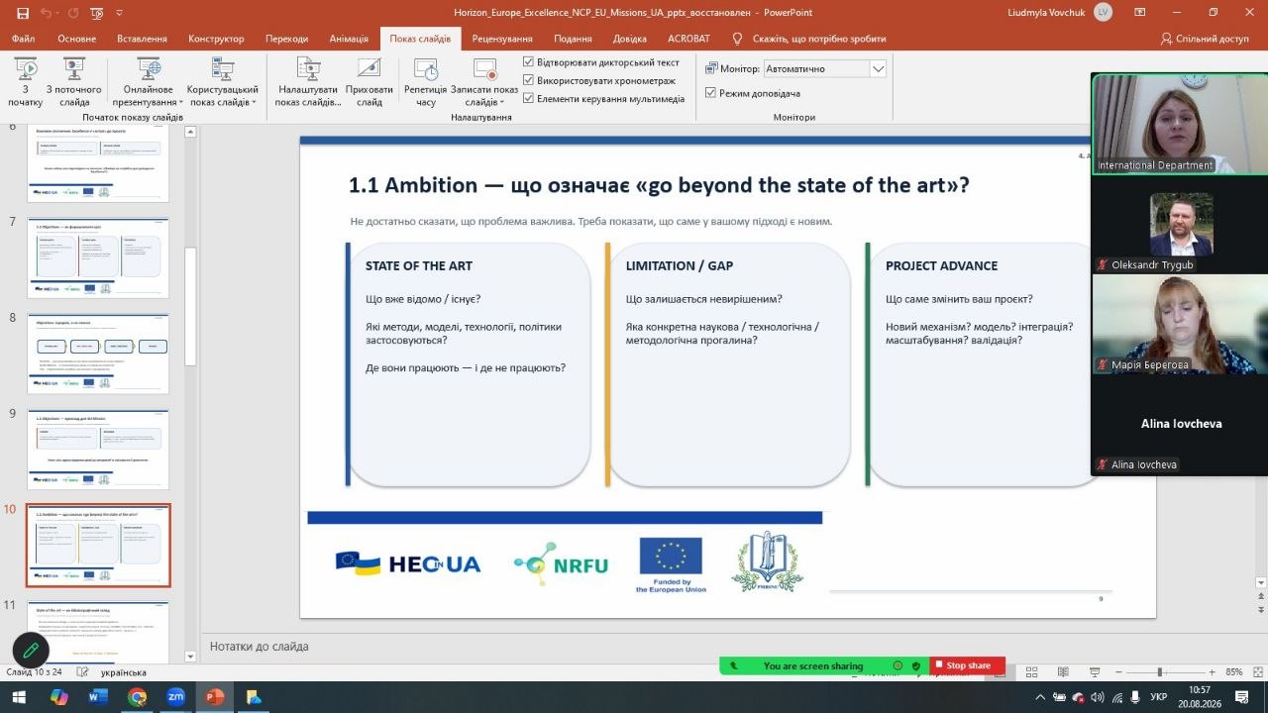The image size is (1268, 713).
Task: Click the zoom slider handle
Action: click(1159, 672)
